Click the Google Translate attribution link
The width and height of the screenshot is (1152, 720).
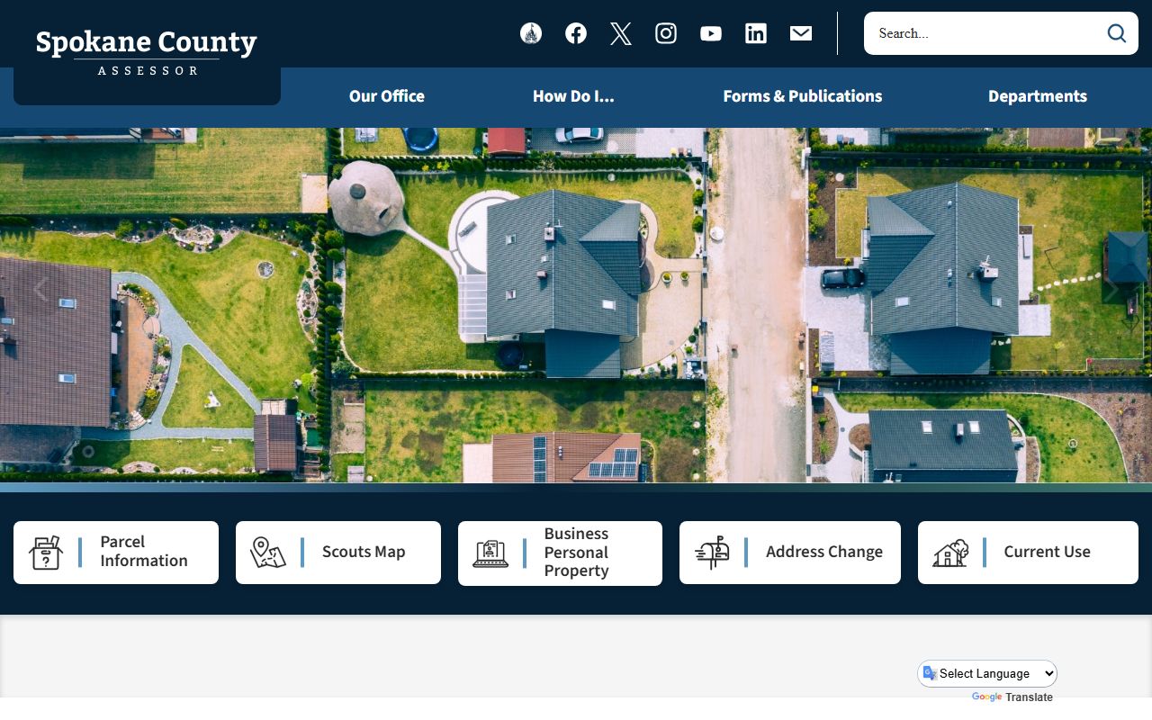tap(1012, 697)
